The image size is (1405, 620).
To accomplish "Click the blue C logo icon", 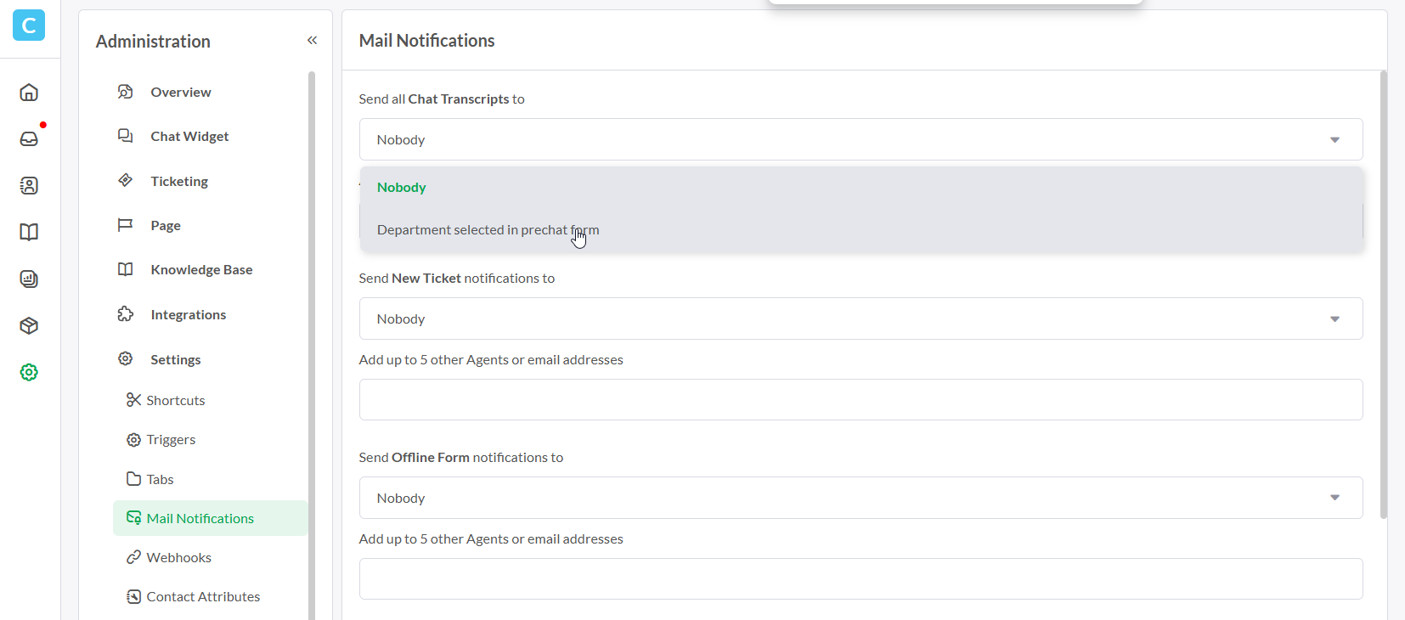I will [29, 25].
